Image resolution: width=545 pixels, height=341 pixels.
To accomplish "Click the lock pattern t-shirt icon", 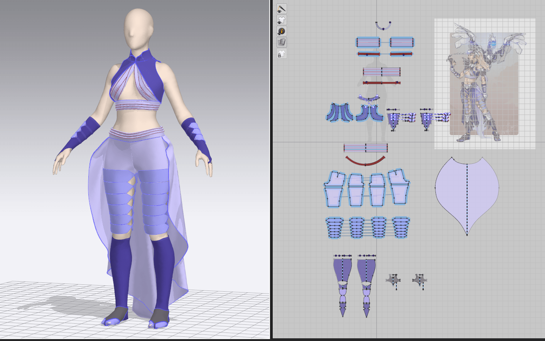I will (282, 54).
